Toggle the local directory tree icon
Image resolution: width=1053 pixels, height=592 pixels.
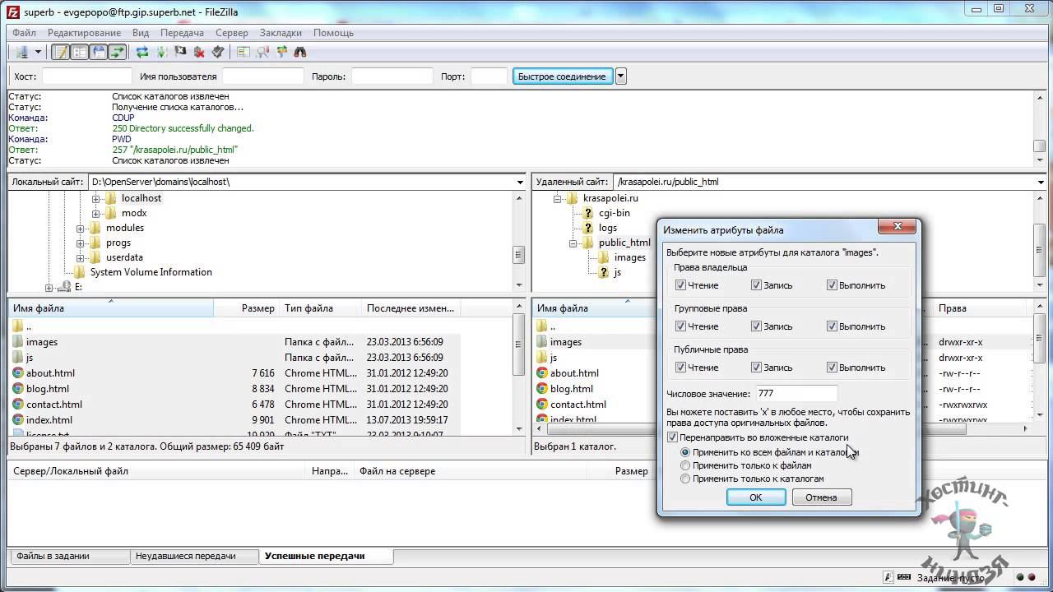point(79,52)
